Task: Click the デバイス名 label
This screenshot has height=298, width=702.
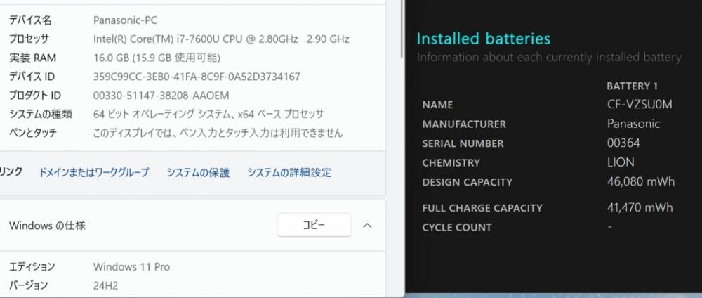Action: click(x=30, y=20)
